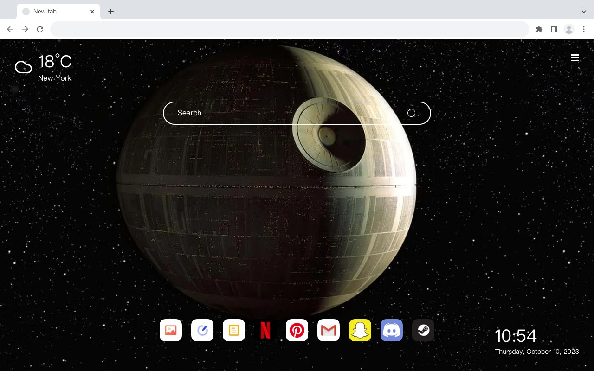Click the browser address bar
The width and height of the screenshot is (594, 371).
(x=290, y=29)
